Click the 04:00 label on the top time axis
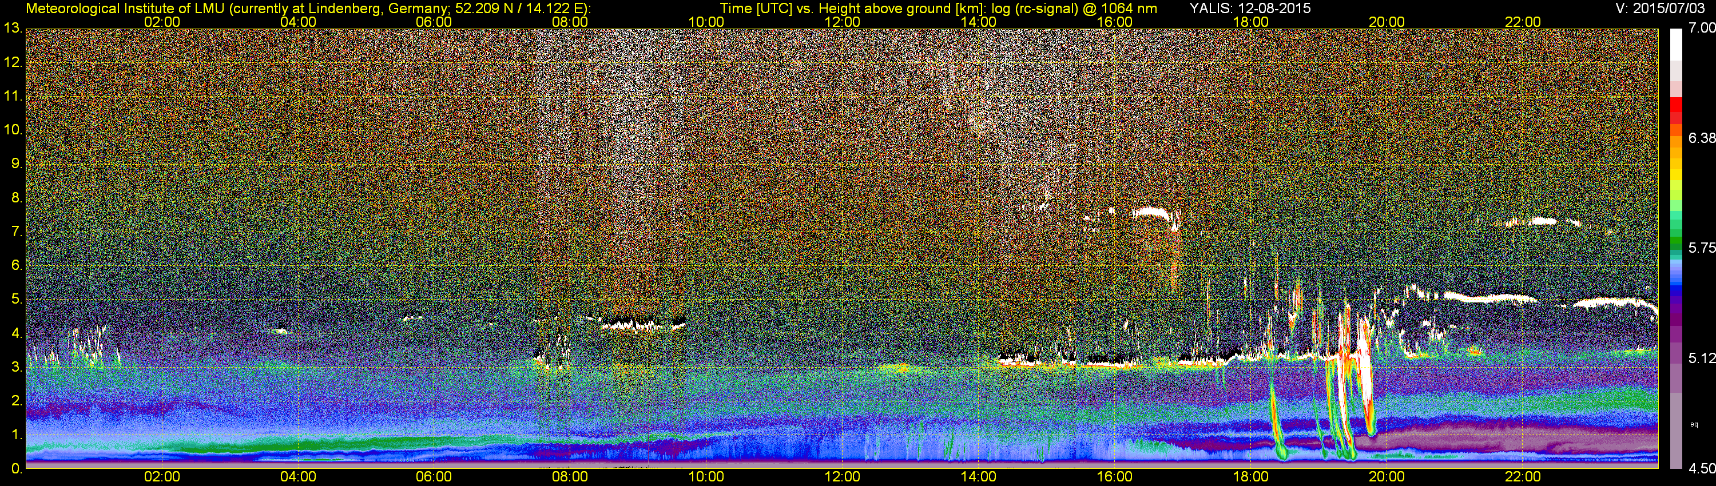1716x486 pixels. click(298, 22)
